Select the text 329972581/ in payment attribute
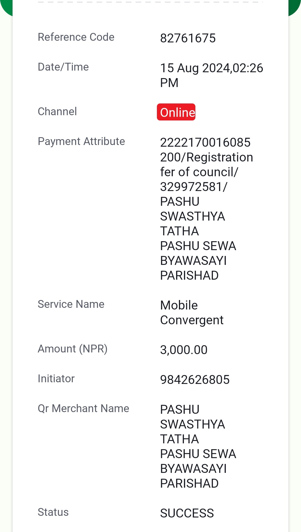The width and height of the screenshot is (301, 532). (194, 187)
